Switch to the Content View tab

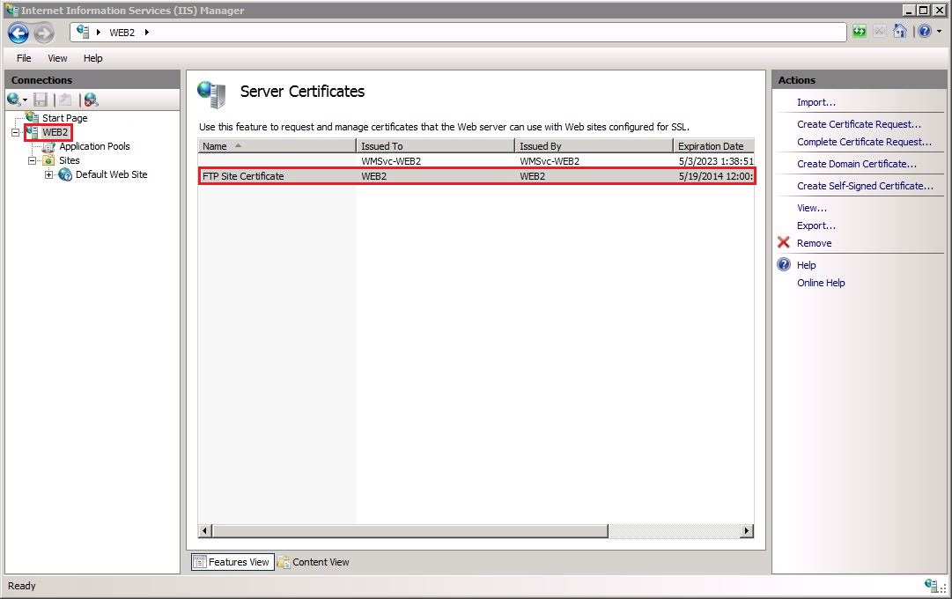click(x=314, y=562)
